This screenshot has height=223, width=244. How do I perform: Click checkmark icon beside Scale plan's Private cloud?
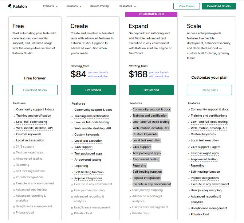[189, 215]
